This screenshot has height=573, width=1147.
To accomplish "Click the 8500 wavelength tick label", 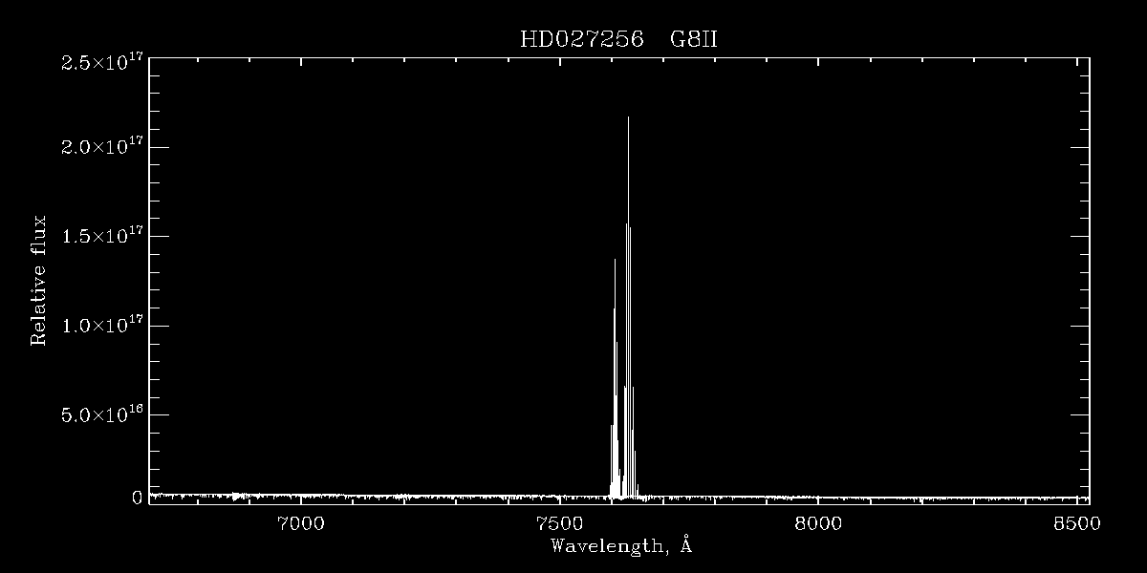I will tap(1077, 522).
